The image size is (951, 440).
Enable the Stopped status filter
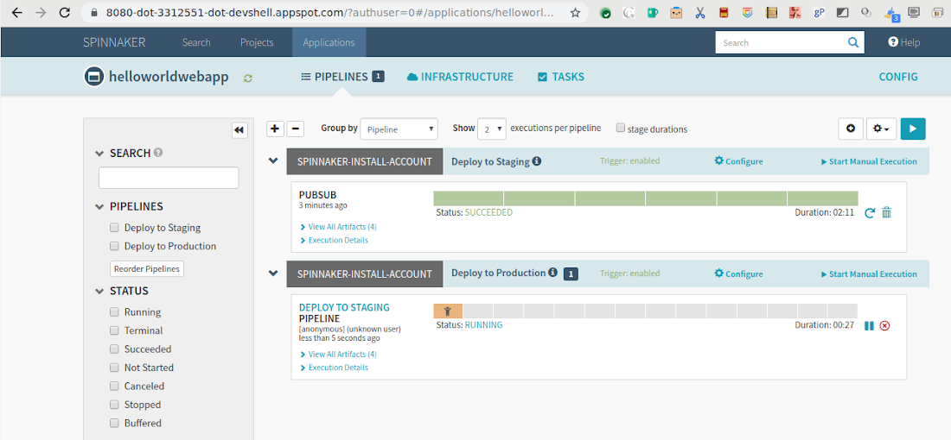[114, 404]
